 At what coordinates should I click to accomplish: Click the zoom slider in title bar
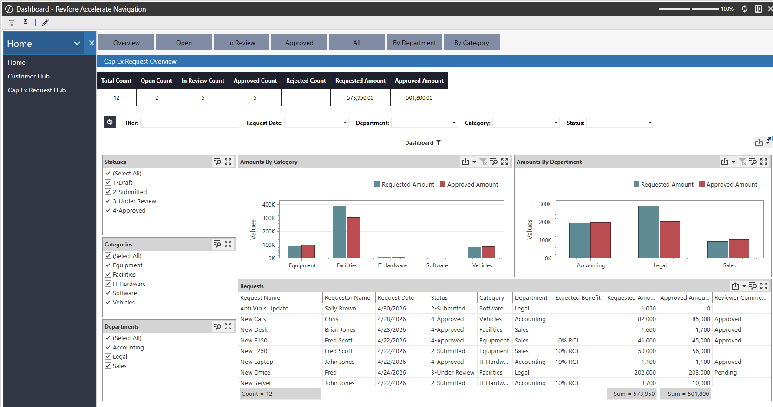[x=689, y=9]
